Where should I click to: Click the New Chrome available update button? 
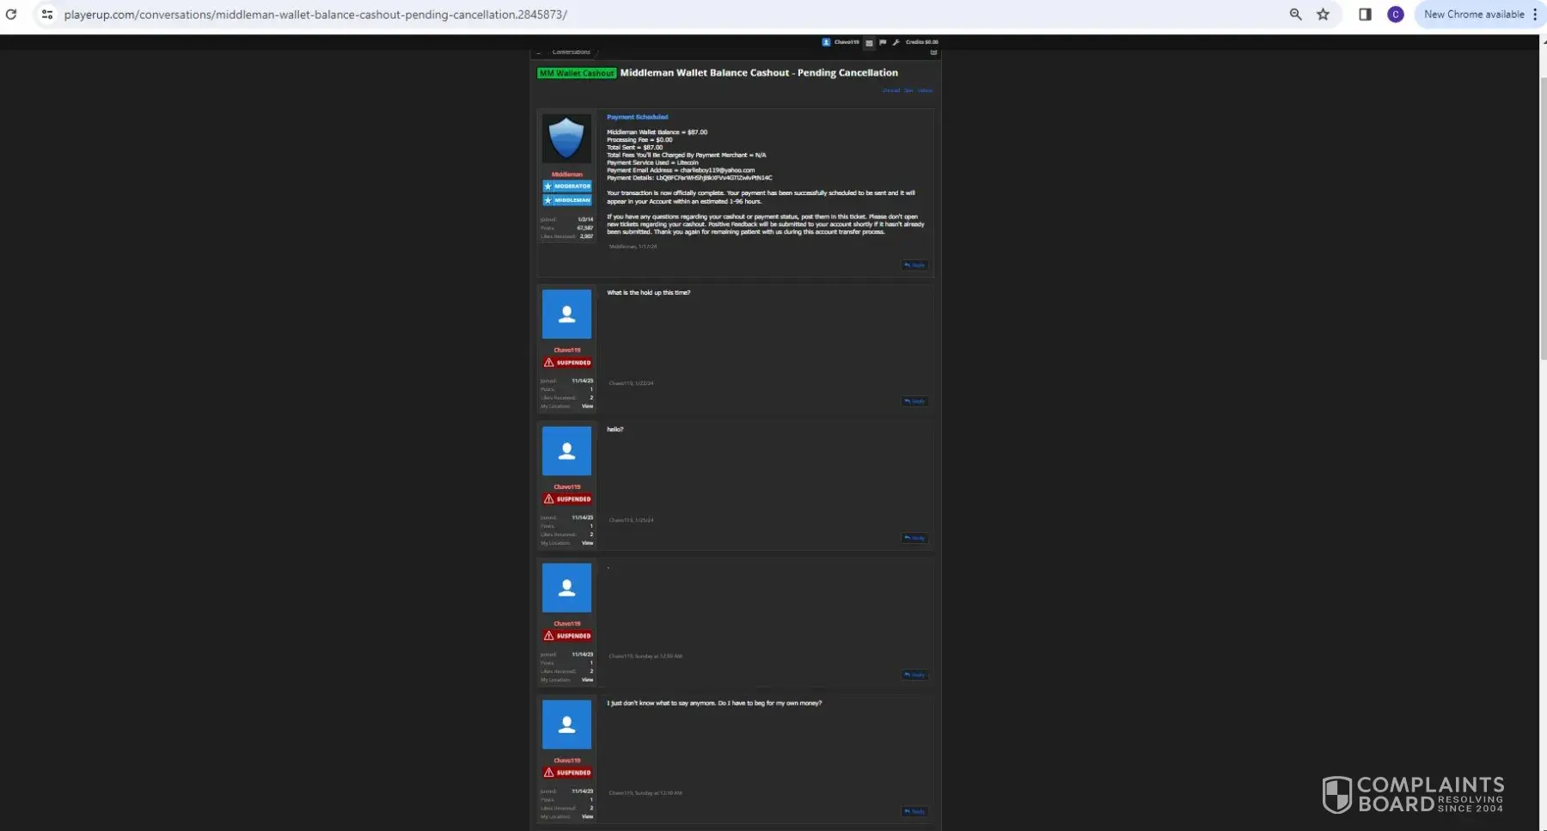tap(1474, 15)
